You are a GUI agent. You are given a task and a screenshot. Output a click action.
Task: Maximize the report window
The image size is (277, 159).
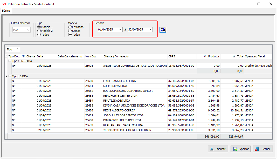[x=259, y=4]
